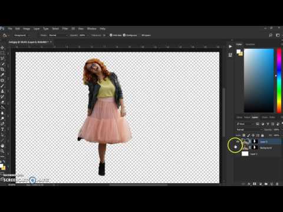Click the Add layer mask icon
Viewport: 283px width, 212px height.
click(255, 184)
